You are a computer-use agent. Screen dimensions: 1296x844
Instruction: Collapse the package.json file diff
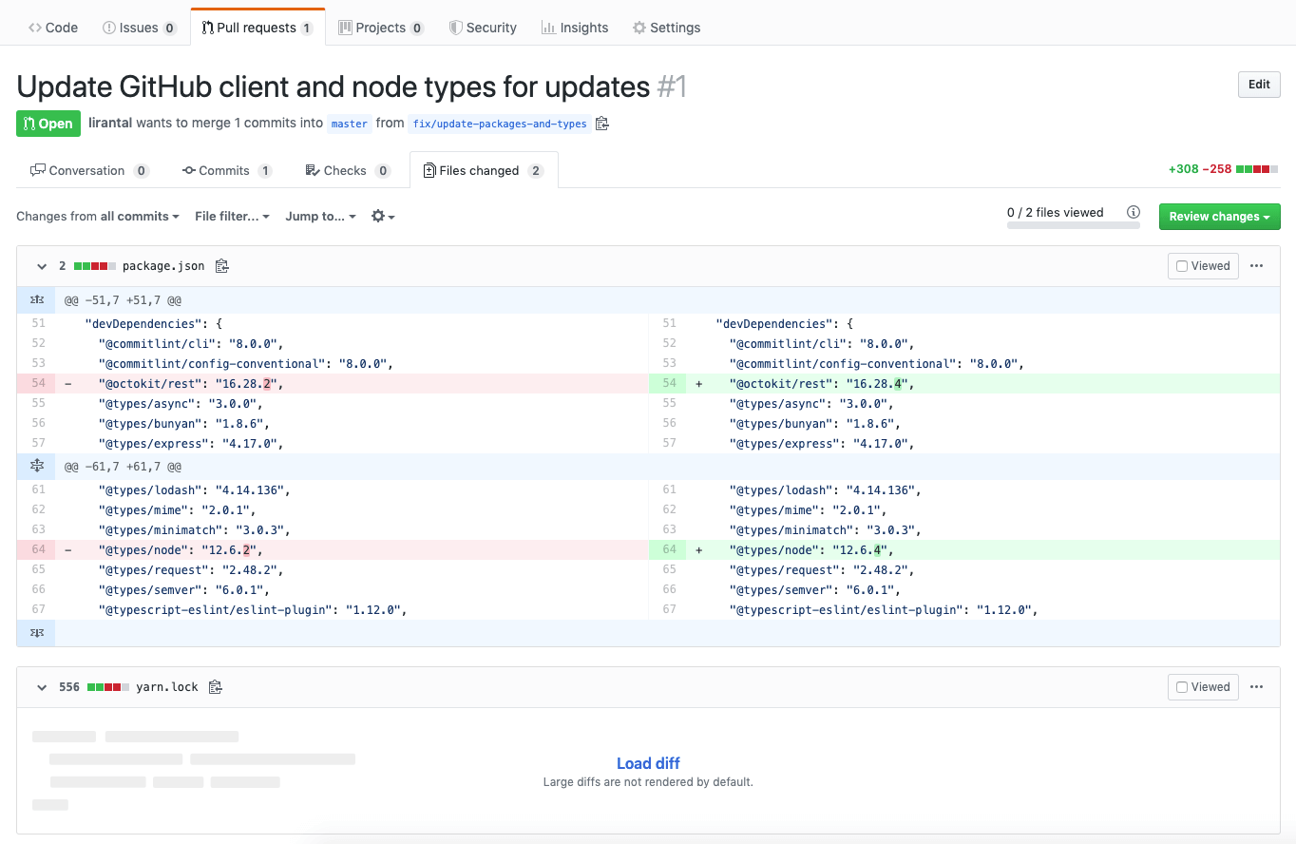(x=42, y=266)
